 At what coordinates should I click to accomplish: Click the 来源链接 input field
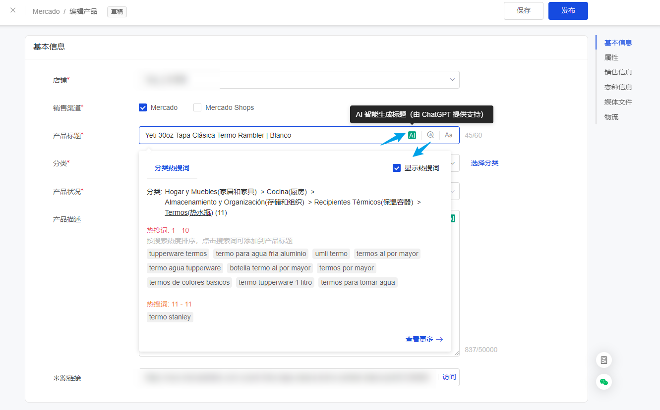(288, 377)
